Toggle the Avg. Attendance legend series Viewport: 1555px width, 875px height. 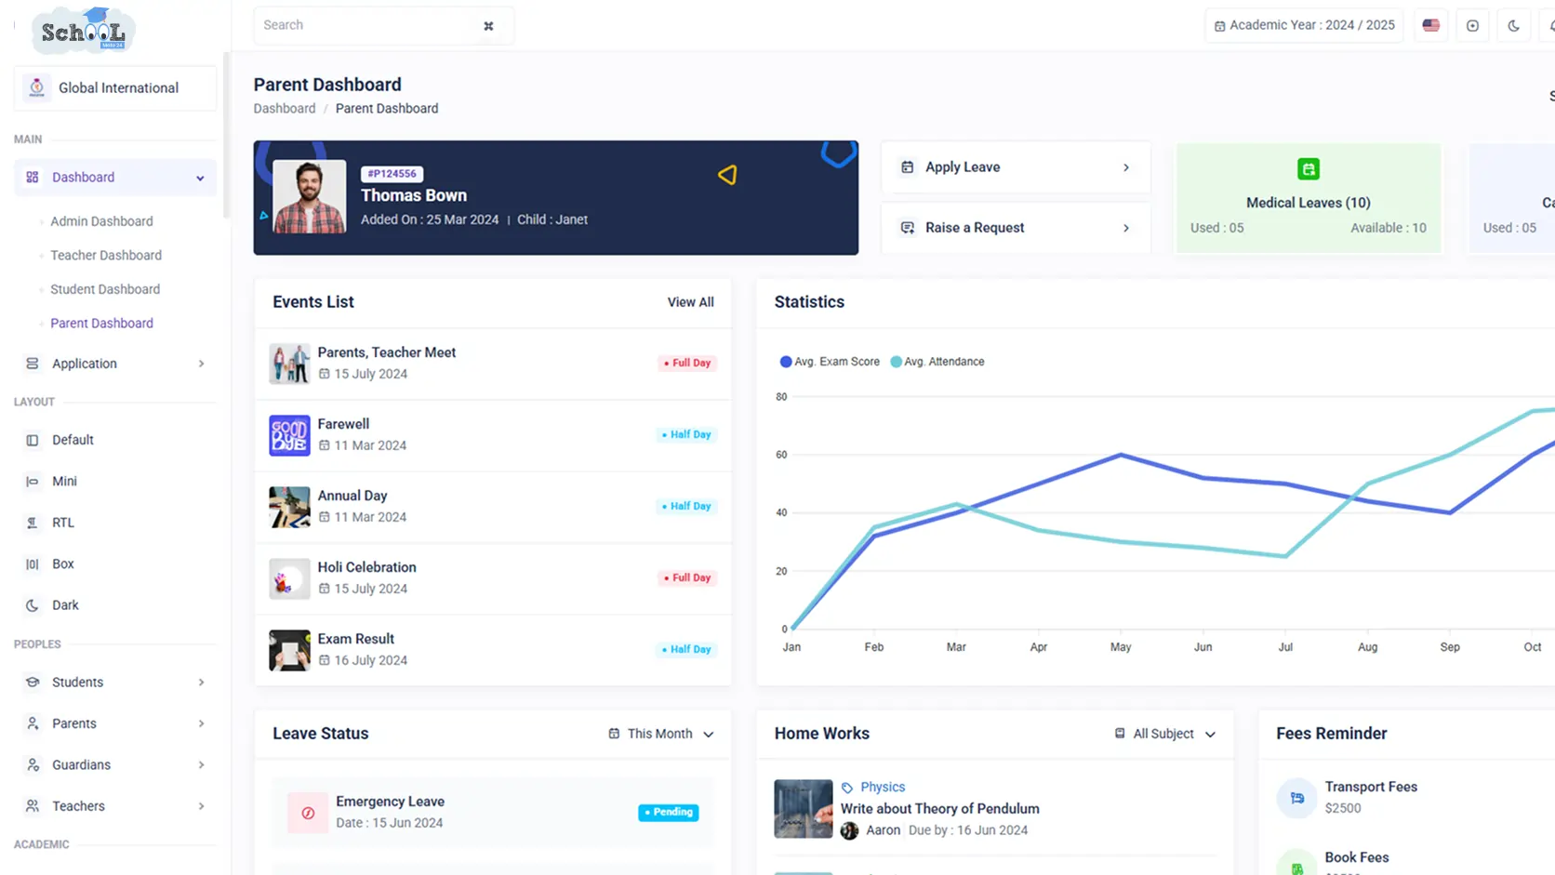coord(937,362)
